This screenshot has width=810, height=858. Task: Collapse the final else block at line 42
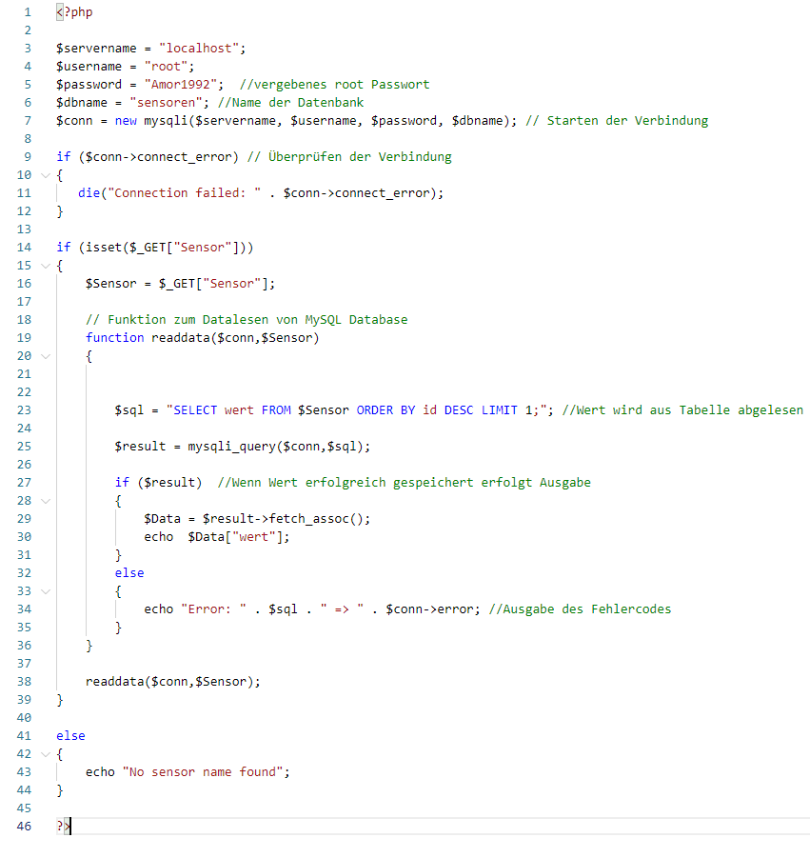(x=44, y=754)
